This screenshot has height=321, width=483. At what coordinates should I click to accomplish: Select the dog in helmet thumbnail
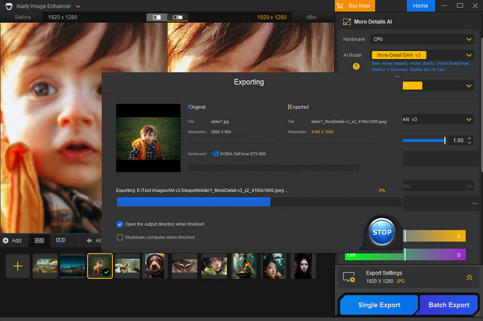(x=155, y=266)
